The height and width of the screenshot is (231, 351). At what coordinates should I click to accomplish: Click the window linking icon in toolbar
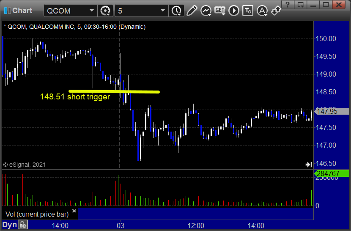click(276, 11)
